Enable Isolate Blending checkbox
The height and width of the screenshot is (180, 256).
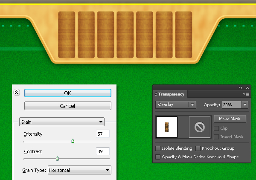158,148
